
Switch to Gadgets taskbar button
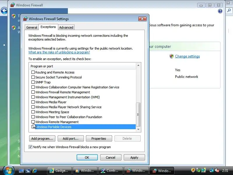(59, 171)
